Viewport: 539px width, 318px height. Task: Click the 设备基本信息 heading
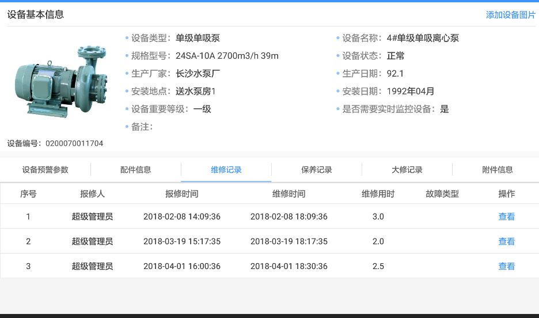35,14
